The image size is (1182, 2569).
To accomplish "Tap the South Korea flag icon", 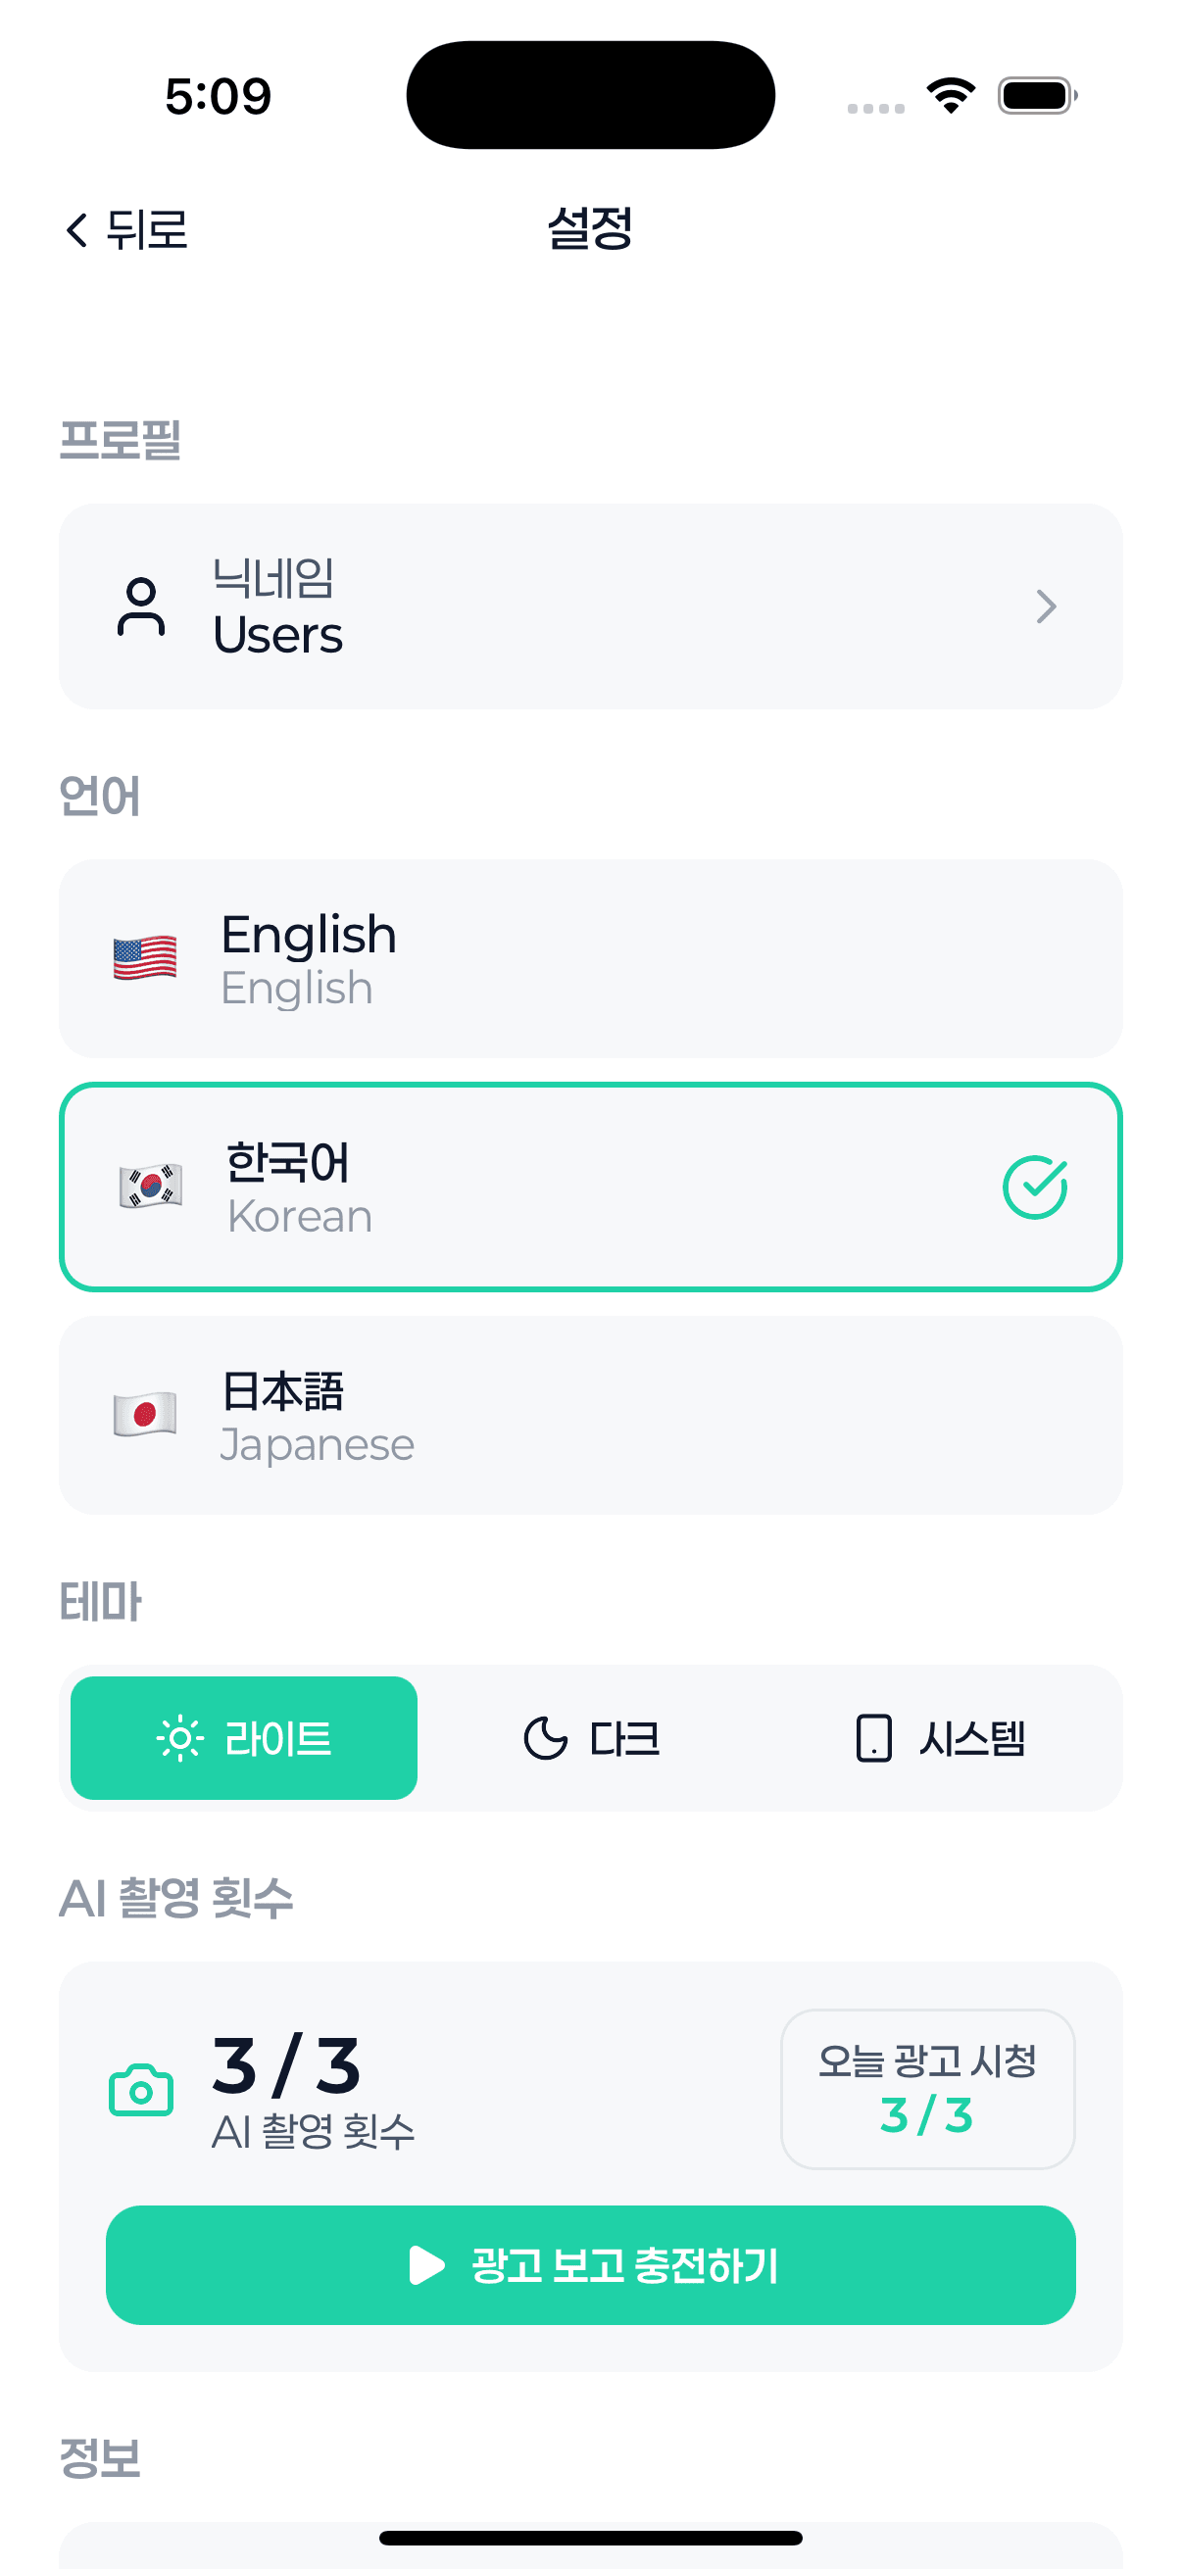I will click(151, 1187).
